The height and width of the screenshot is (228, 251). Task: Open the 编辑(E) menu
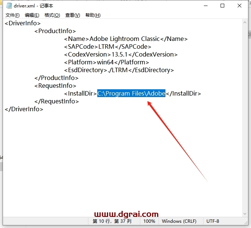(32, 15)
